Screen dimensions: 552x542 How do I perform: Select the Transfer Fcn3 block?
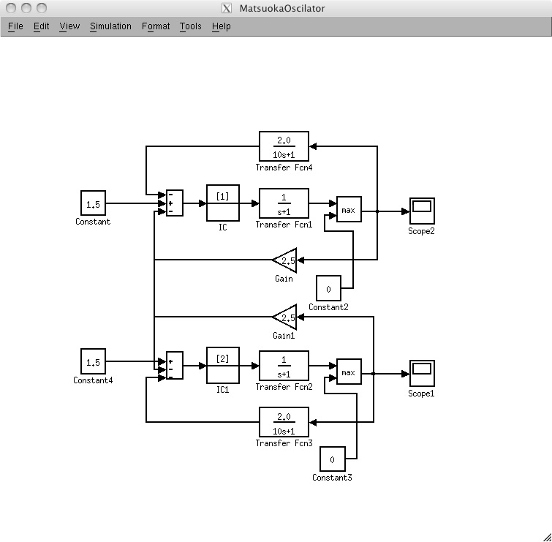coord(284,422)
